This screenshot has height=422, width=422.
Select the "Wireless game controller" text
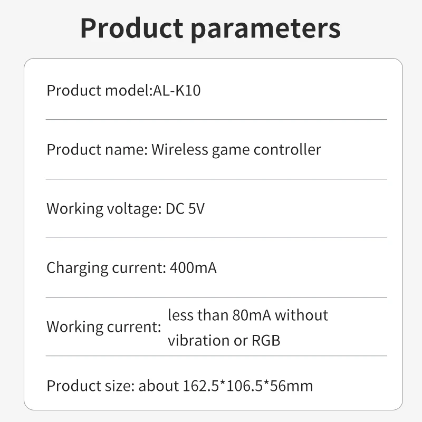tap(236, 149)
